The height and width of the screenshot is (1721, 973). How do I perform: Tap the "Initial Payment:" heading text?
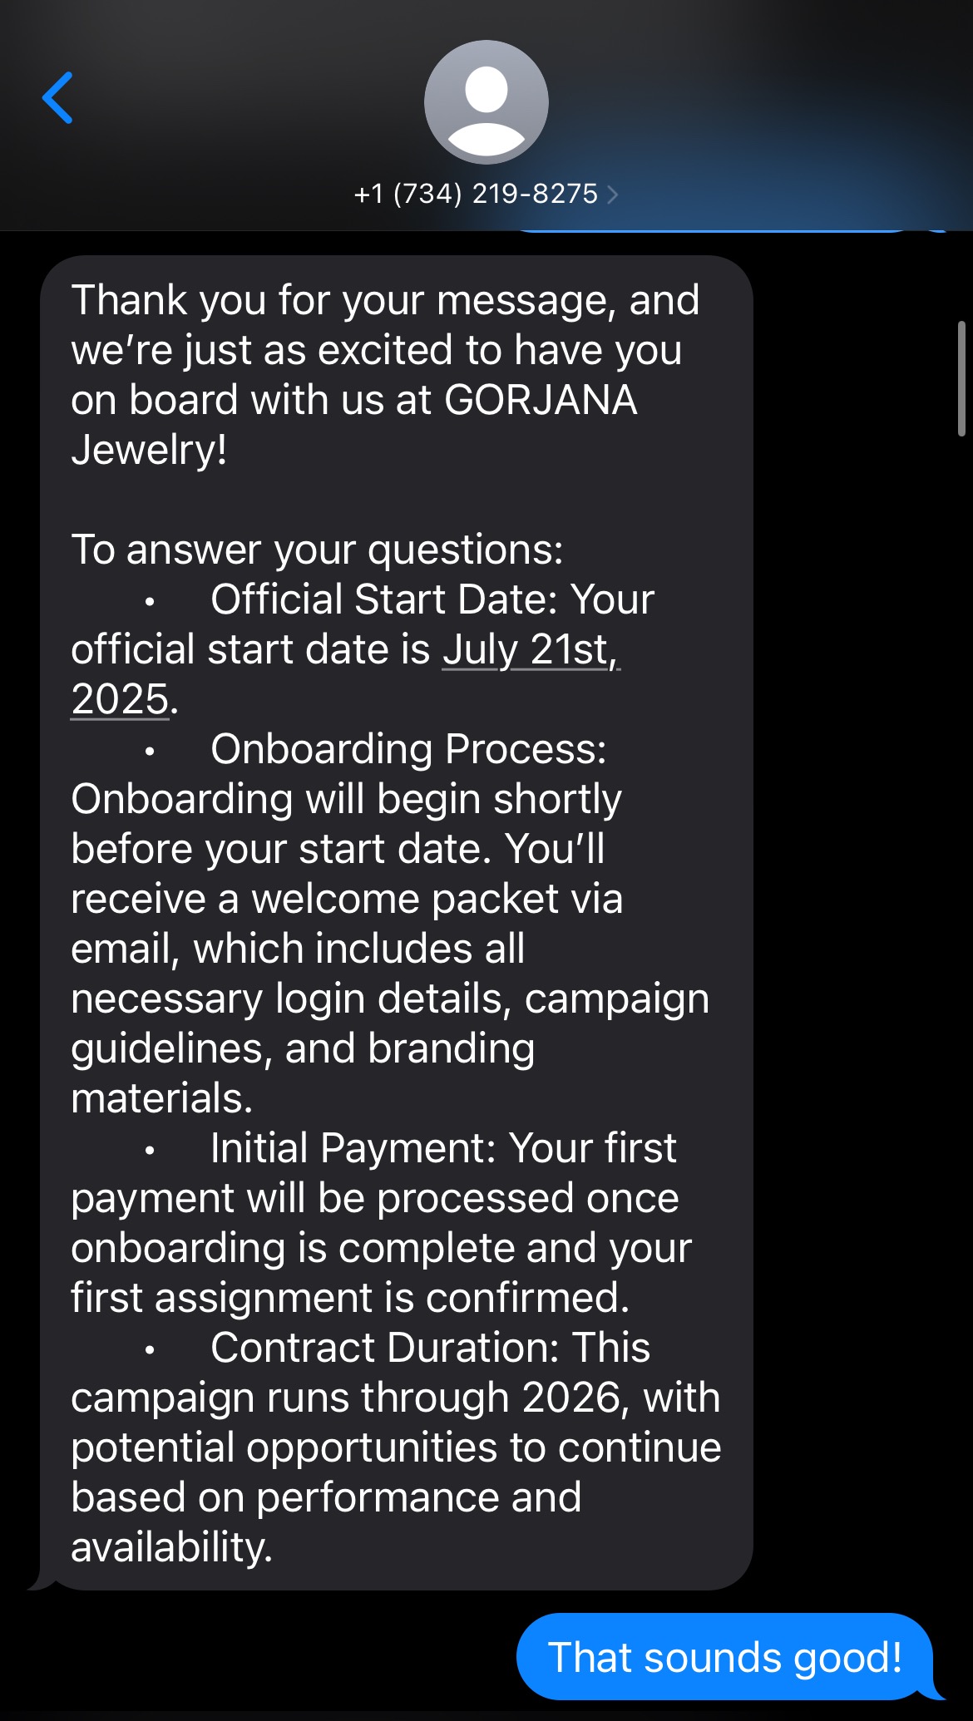coord(353,1148)
